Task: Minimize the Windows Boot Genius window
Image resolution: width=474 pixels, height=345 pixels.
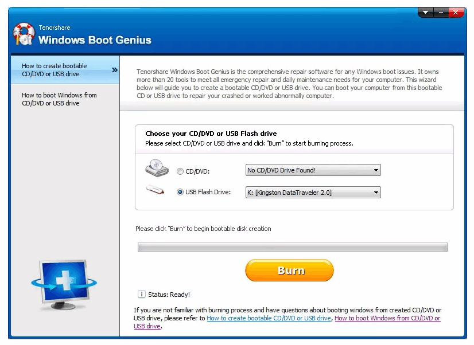Action: 441,13
